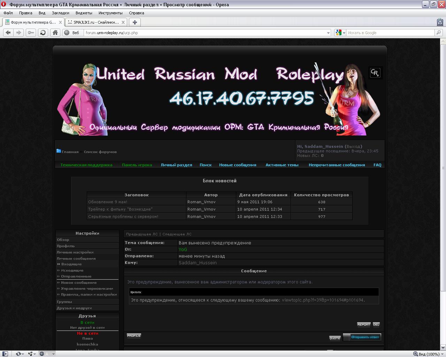Open Обзор in settings sidebar

[63, 240]
